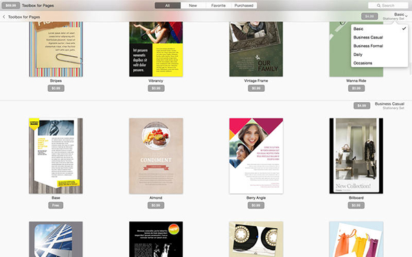Buy Business Casual set for $4.99

tap(362, 106)
